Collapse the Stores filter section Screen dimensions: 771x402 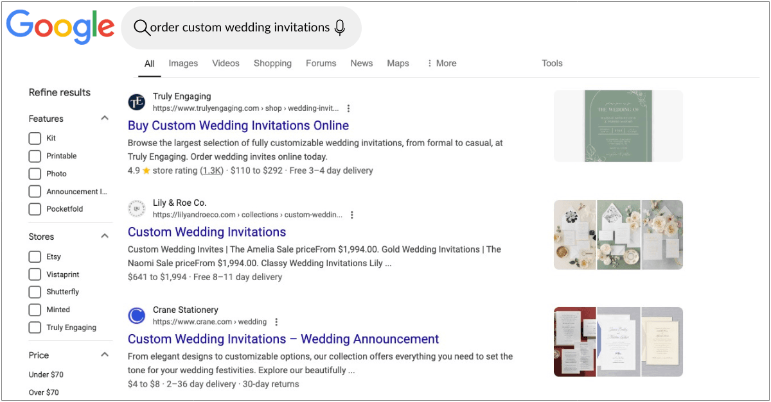click(105, 237)
